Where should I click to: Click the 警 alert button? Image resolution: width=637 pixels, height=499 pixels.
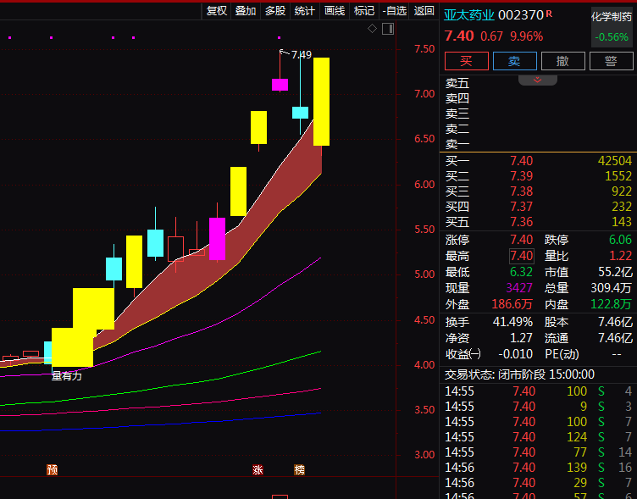pyautogui.click(x=611, y=61)
